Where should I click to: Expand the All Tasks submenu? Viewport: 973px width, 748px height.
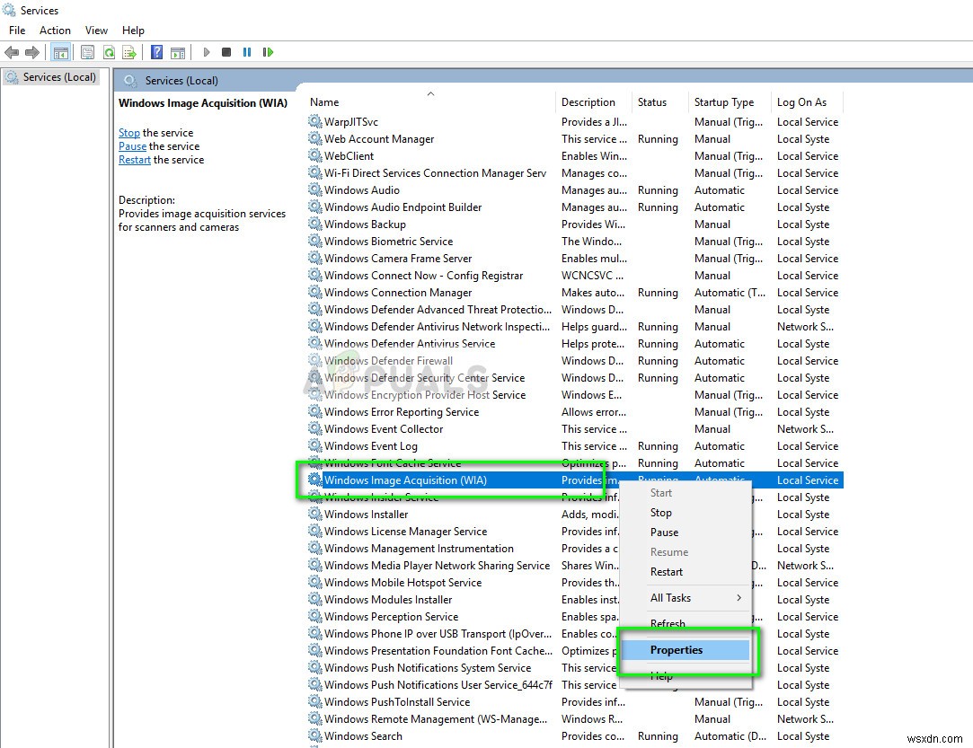[x=670, y=598]
